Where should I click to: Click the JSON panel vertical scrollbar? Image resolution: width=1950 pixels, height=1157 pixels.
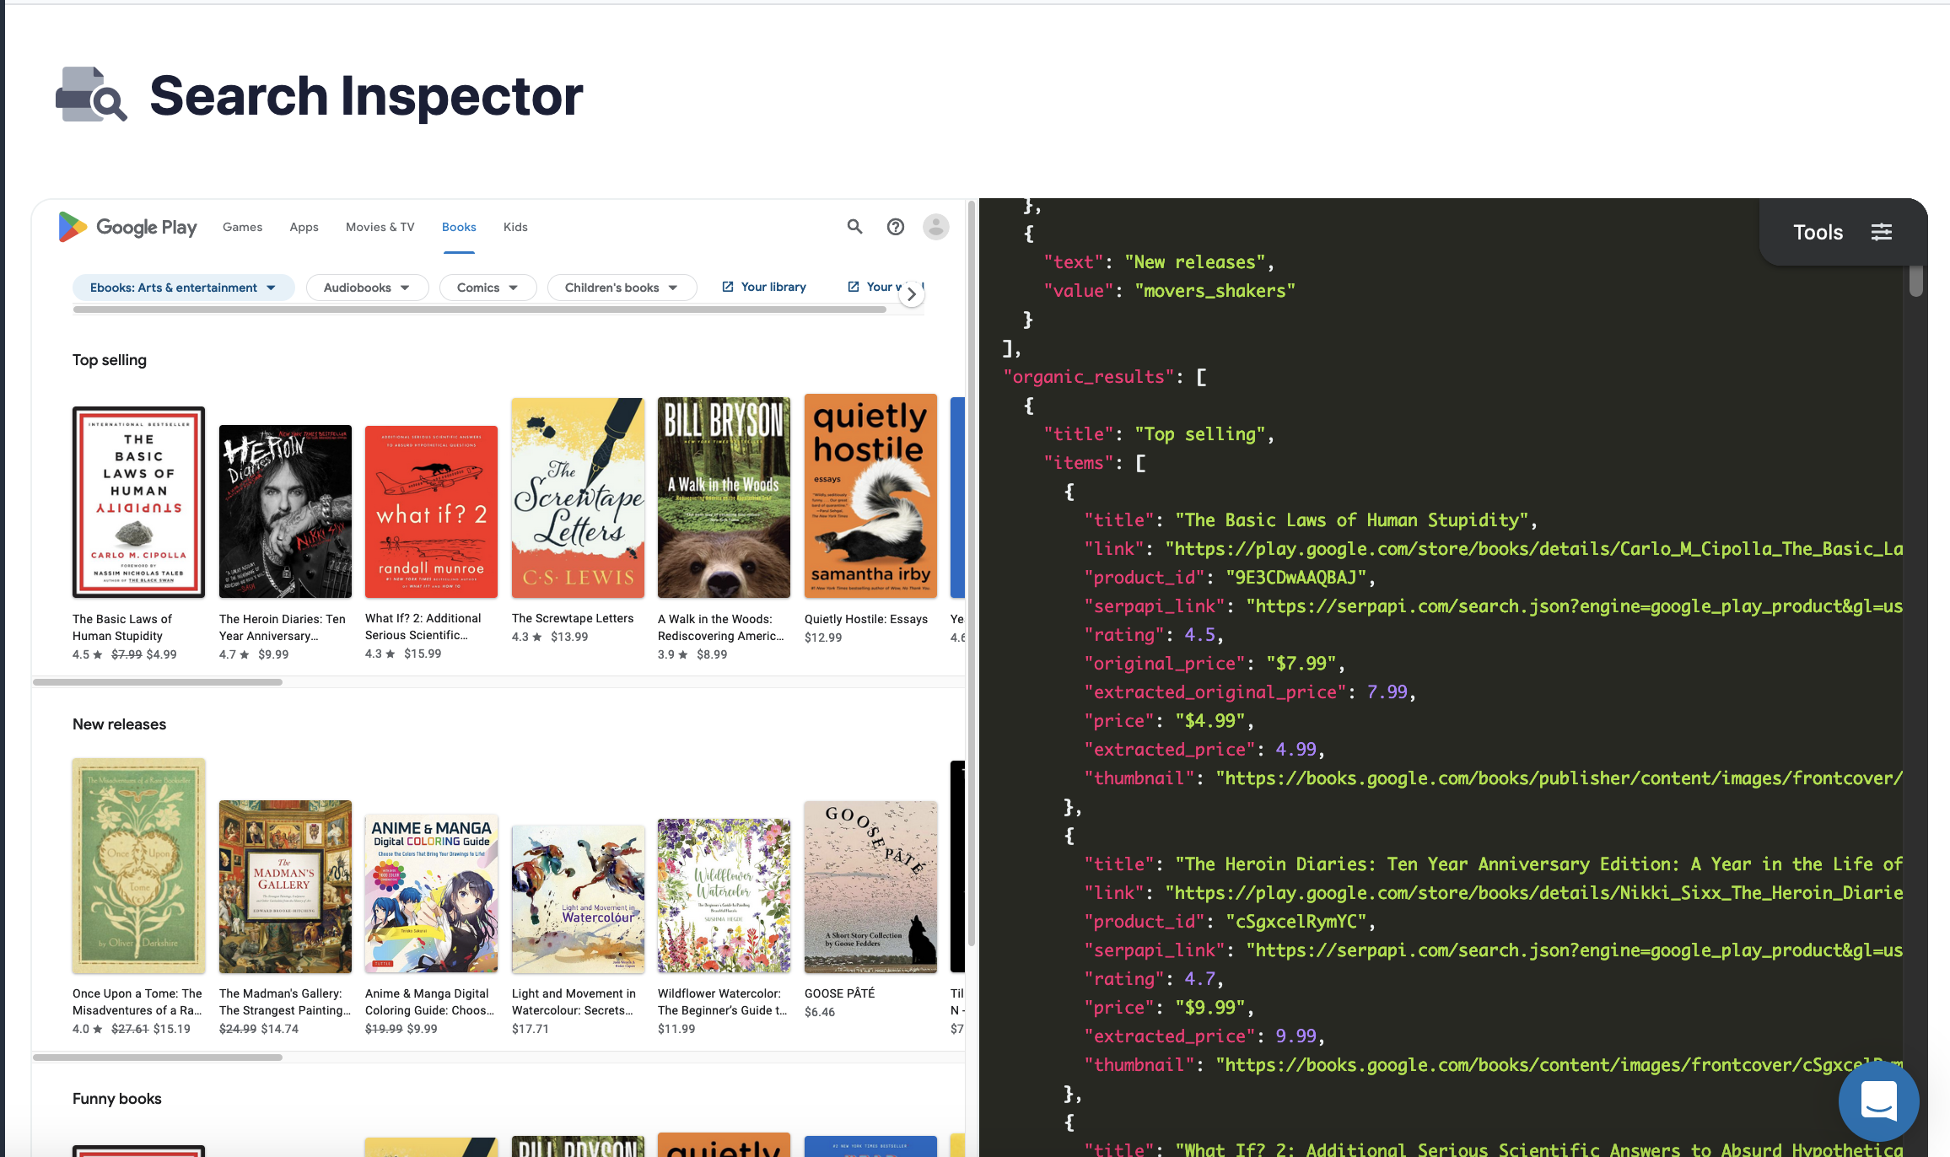[x=1915, y=282]
